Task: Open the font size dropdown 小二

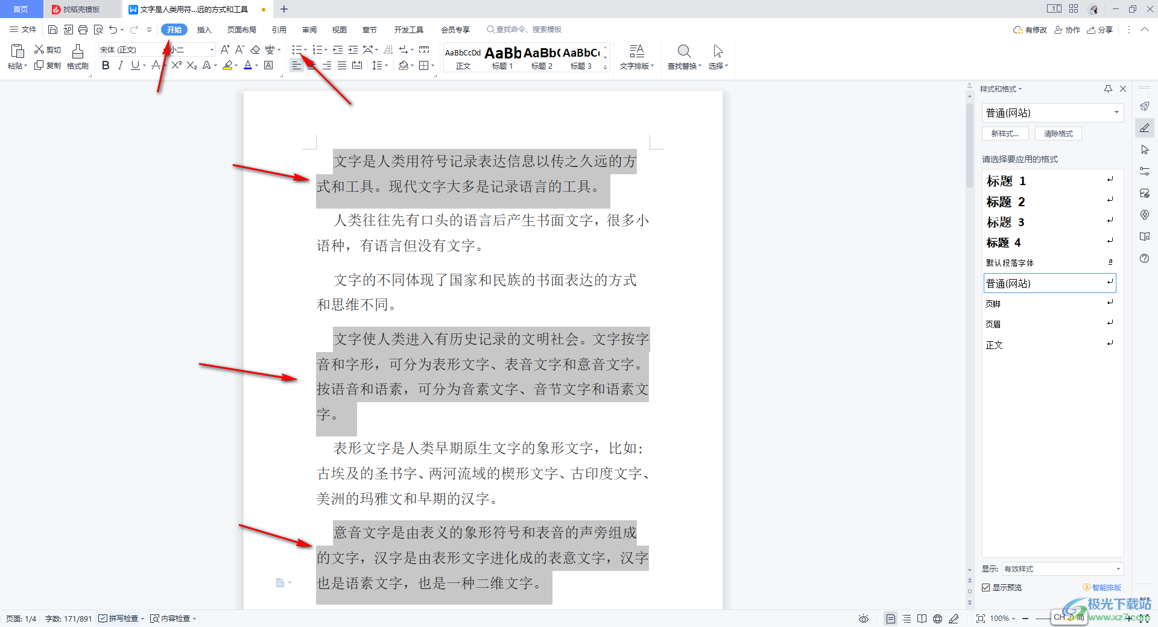Action: coord(211,49)
